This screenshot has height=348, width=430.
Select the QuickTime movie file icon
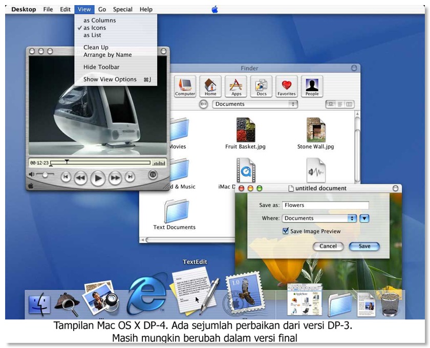point(246,170)
